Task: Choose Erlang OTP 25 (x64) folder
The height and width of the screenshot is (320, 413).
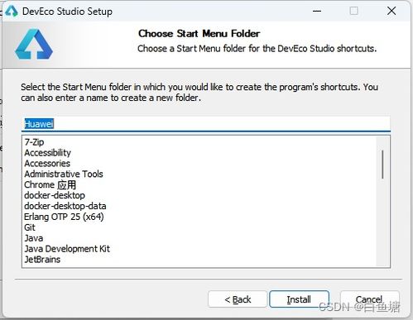Action: 64,217
